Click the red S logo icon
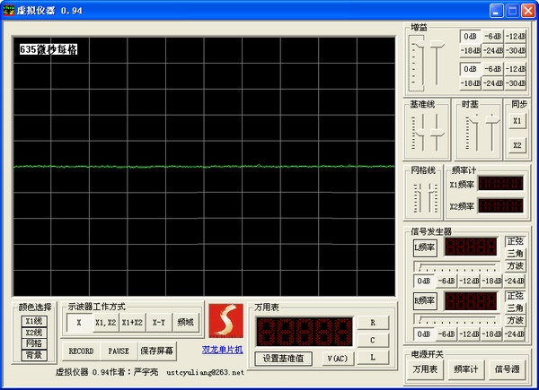Viewport: 539px width, 390px height. (x=225, y=320)
